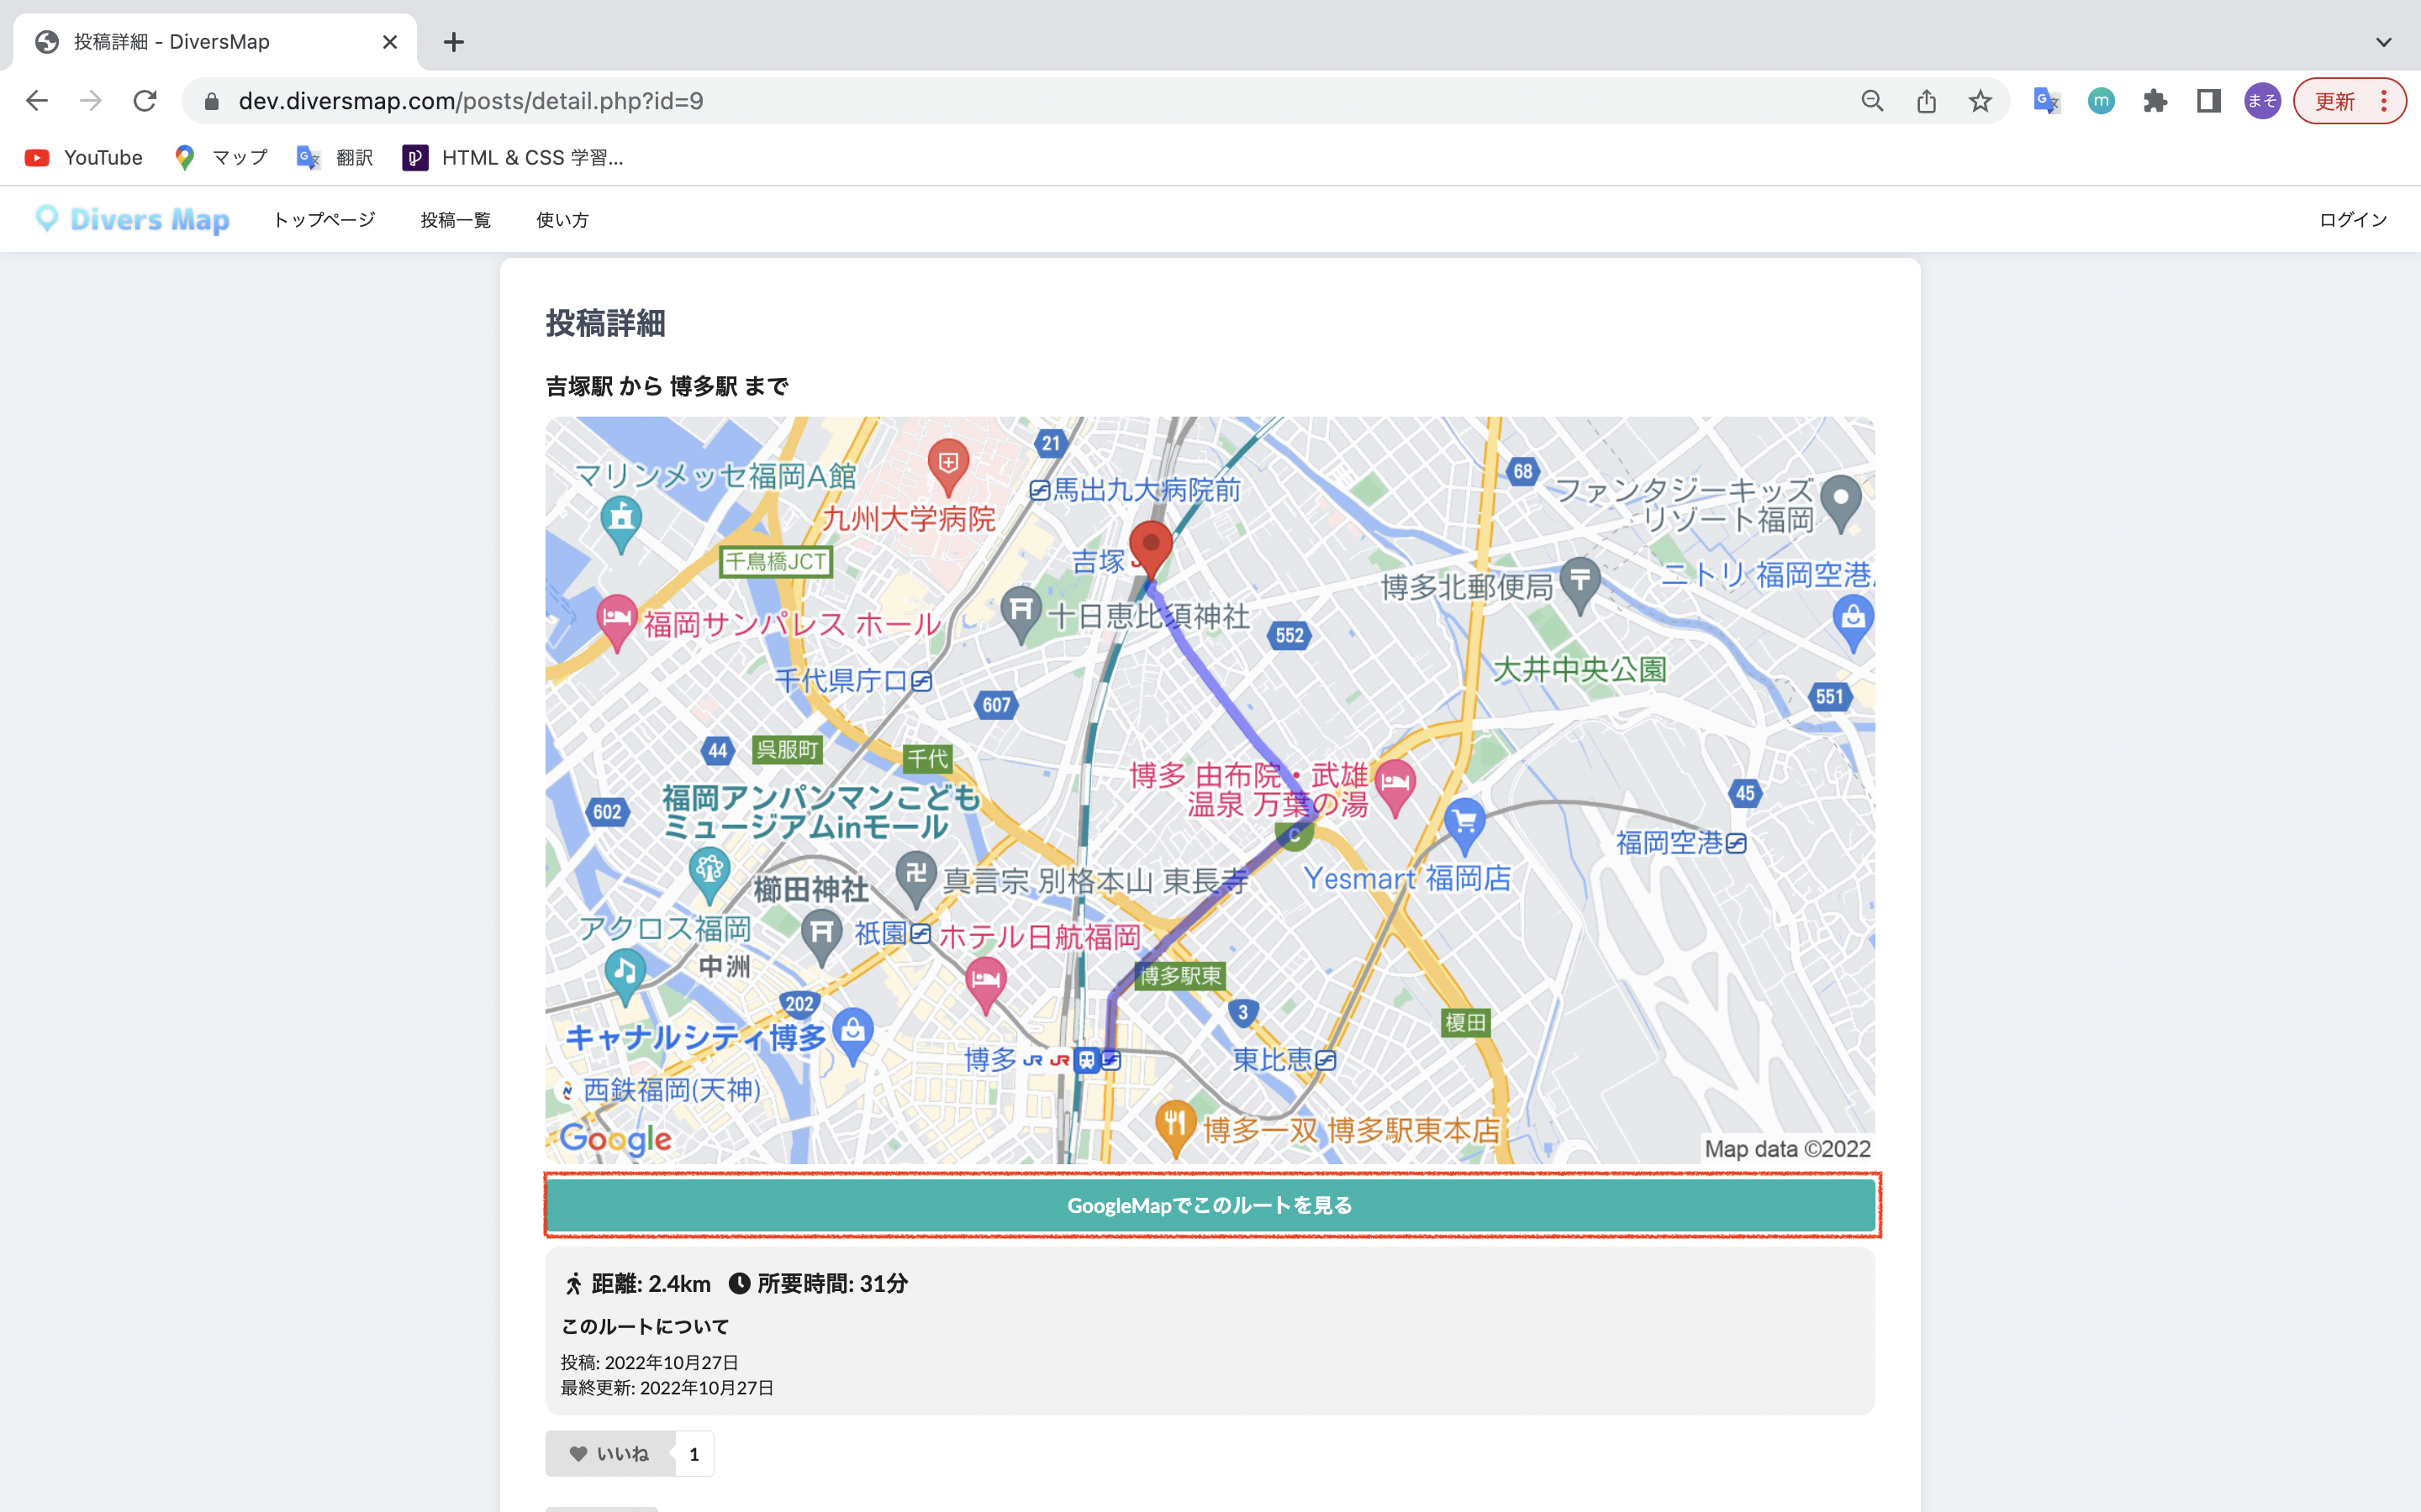
Task: Click the GoogleMapでこのルートを見る button
Action: (x=1209, y=1205)
